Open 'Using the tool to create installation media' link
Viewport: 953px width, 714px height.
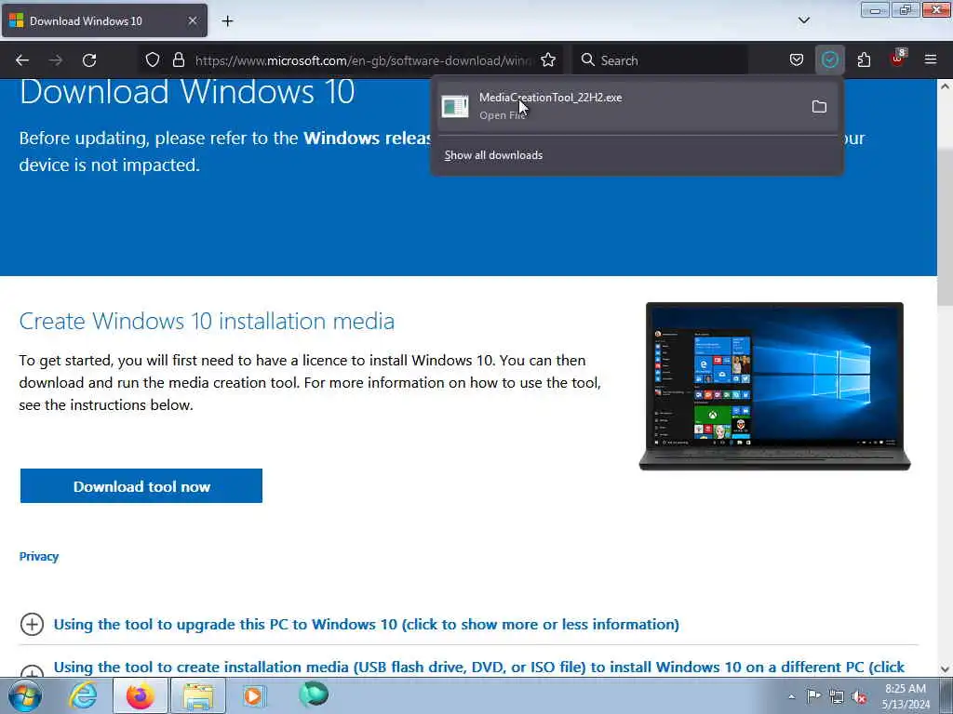[479, 668]
